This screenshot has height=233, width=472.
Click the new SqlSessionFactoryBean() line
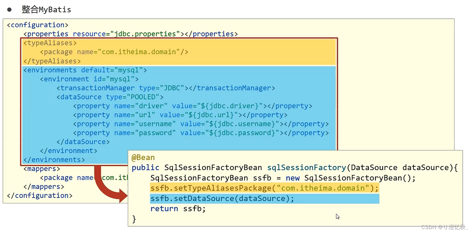283,178
